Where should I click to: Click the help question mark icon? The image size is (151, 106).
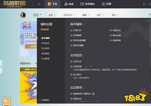[x=93, y=94]
